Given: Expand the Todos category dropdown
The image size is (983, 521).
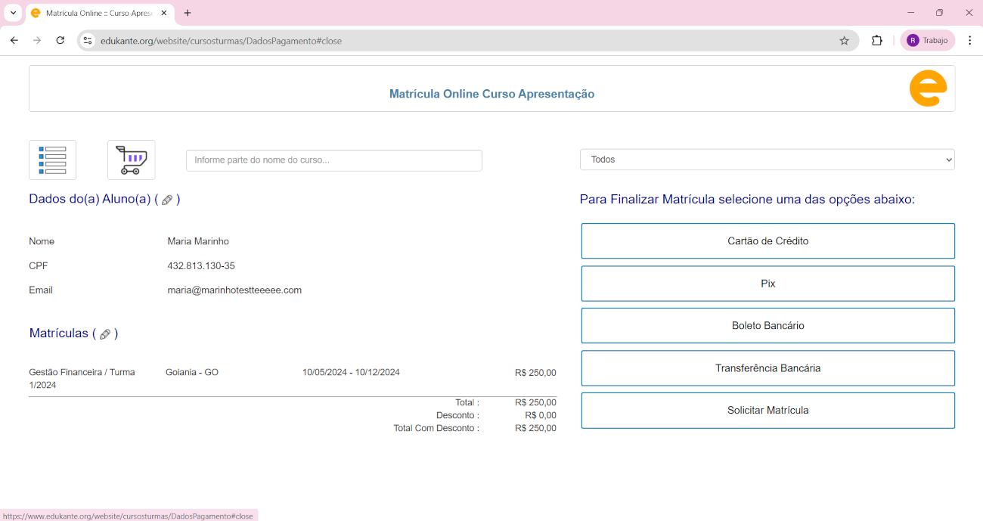Looking at the screenshot, I should point(767,160).
